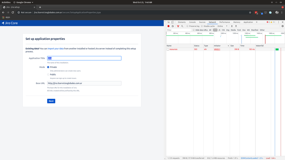Click the Jira Core logo
The image size is (285, 160).
pos(10,23)
